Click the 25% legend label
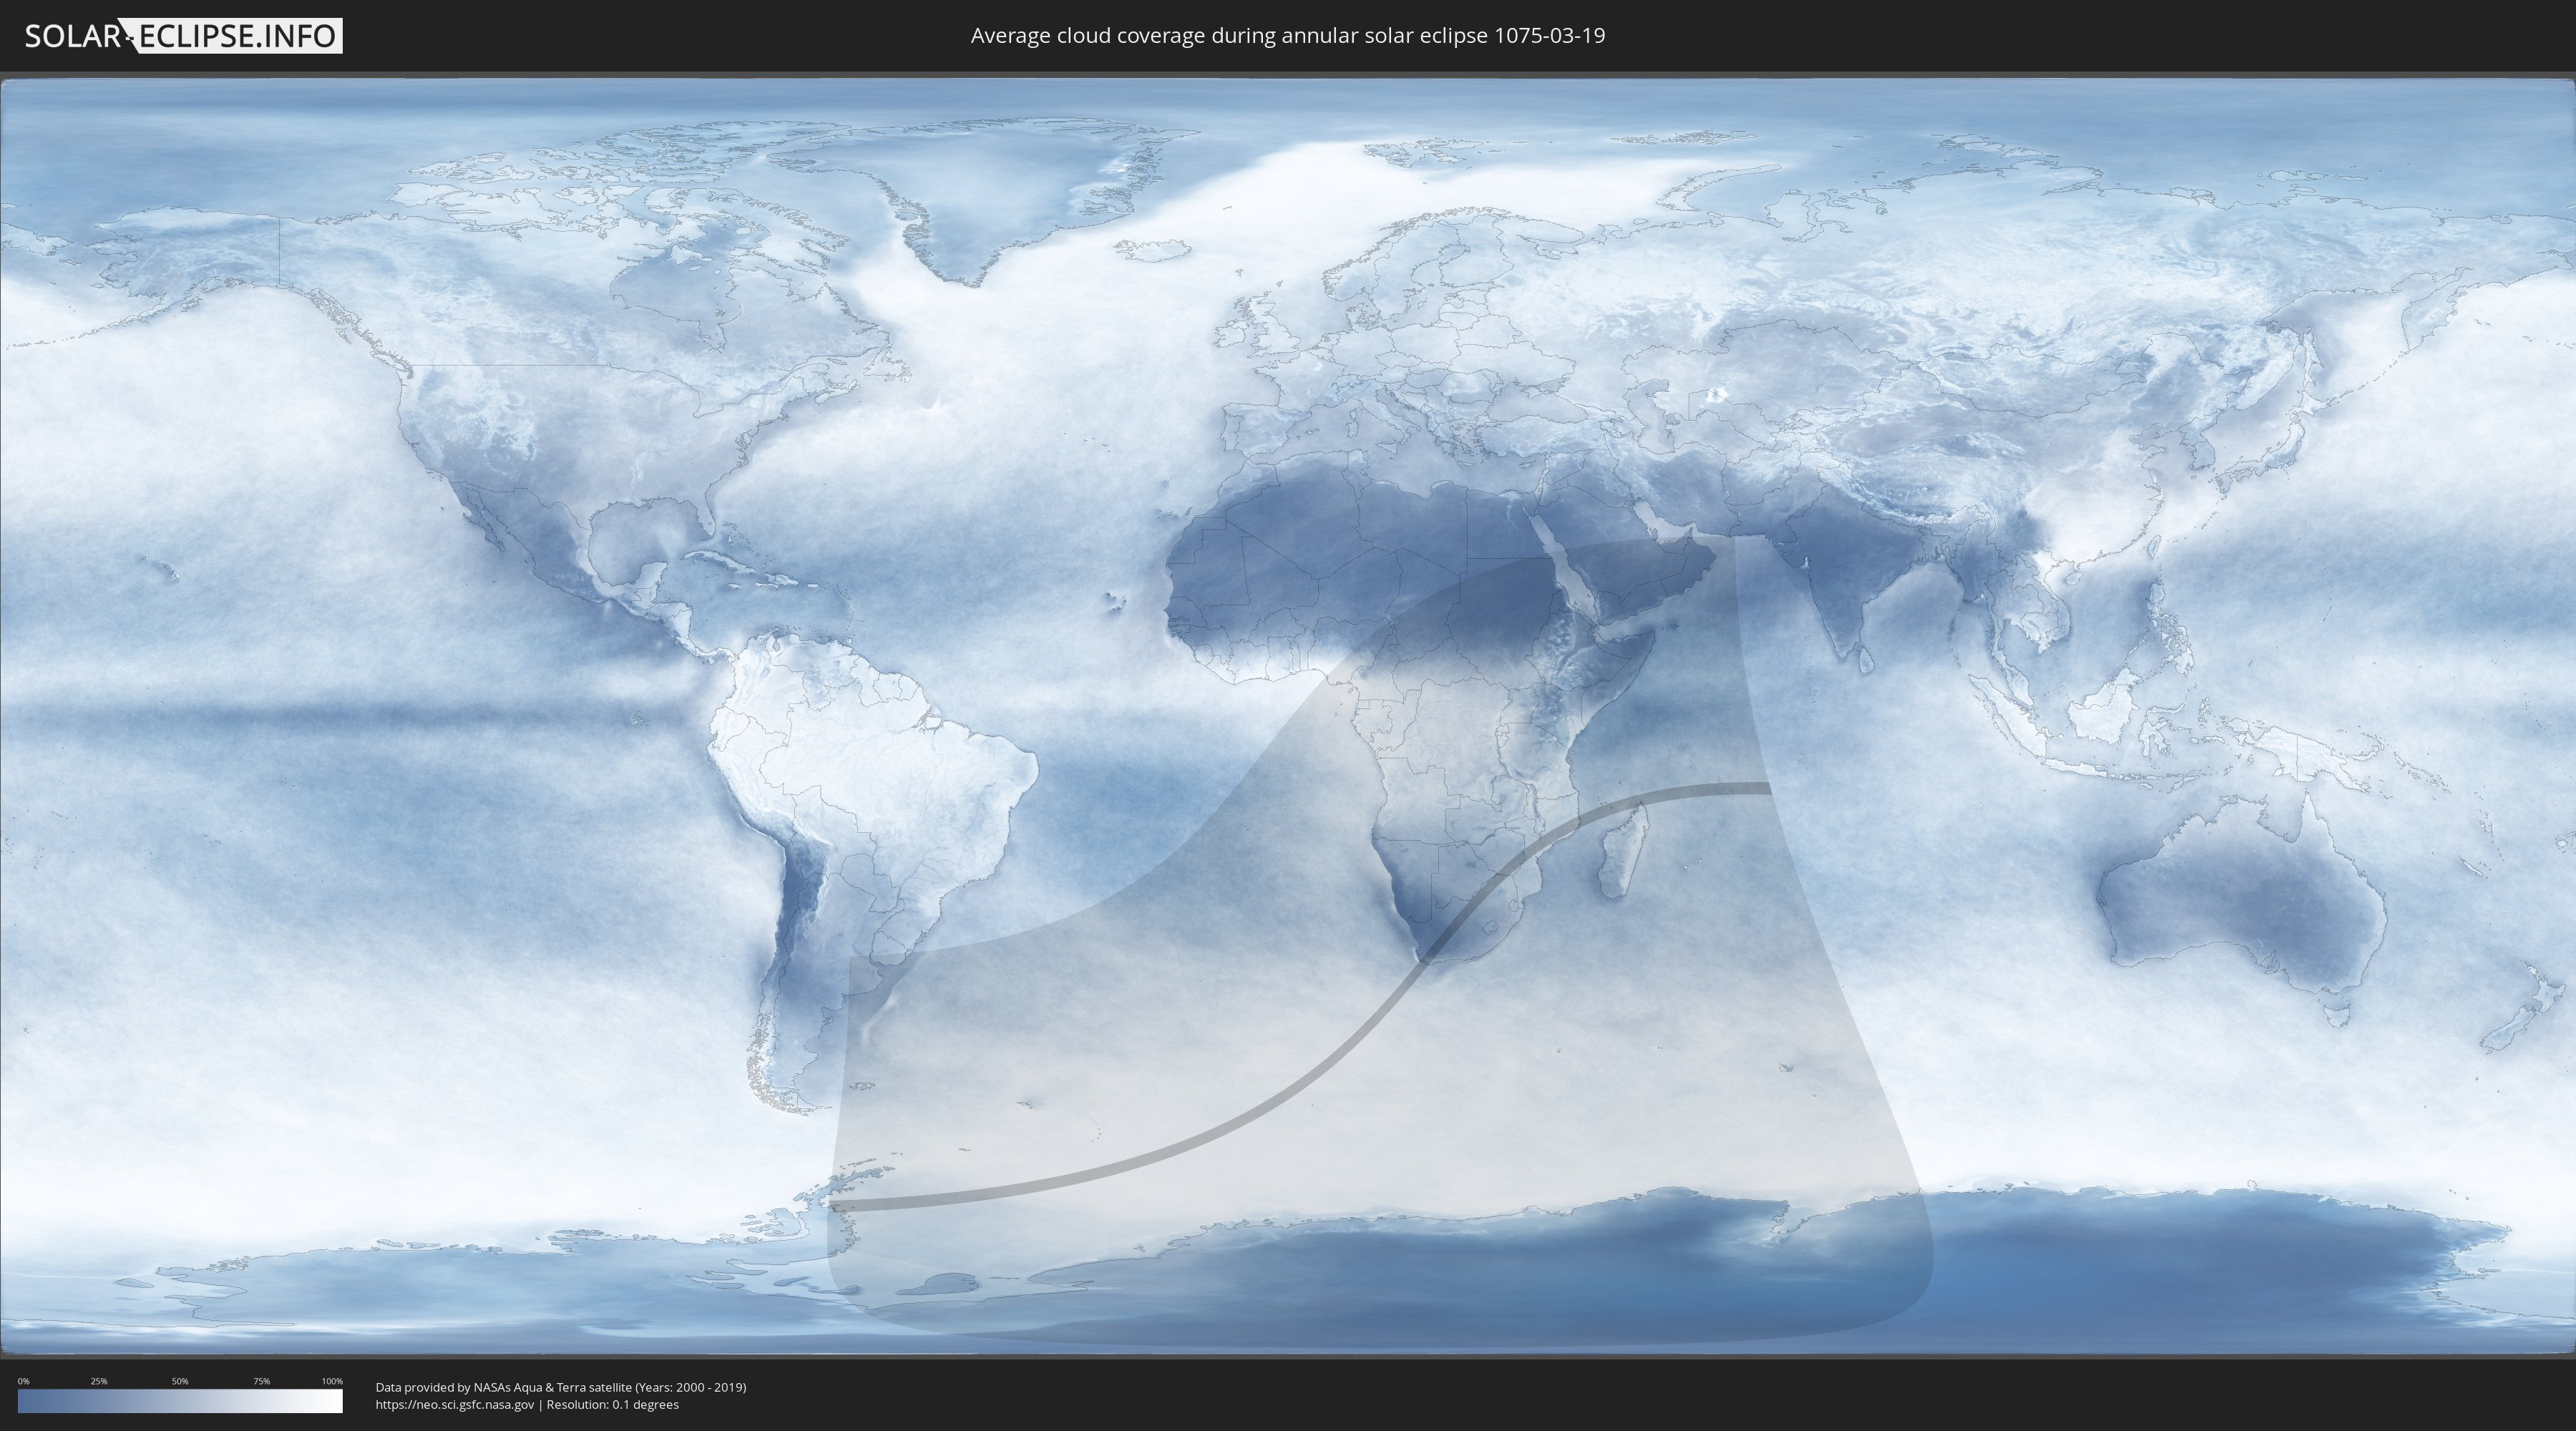 (99, 1381)
